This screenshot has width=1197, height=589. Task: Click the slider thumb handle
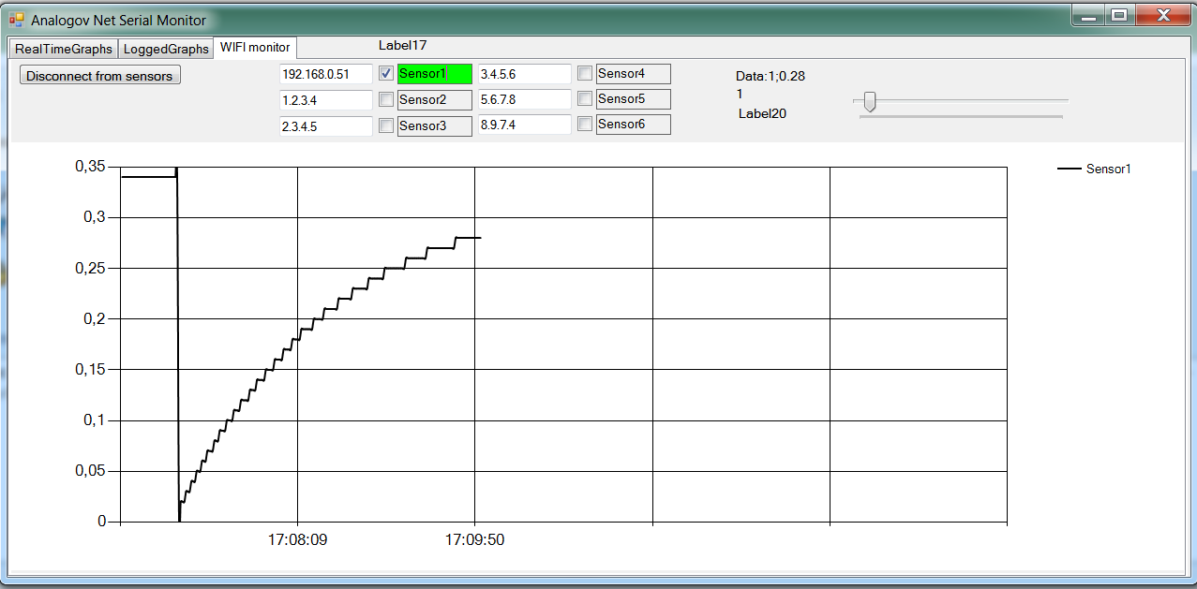(870, 101)
